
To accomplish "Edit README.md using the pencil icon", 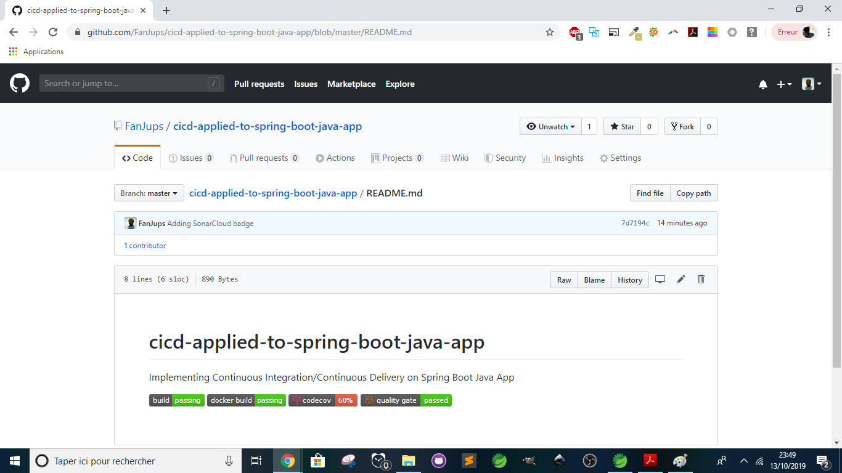I will click(x=681, y=279).
